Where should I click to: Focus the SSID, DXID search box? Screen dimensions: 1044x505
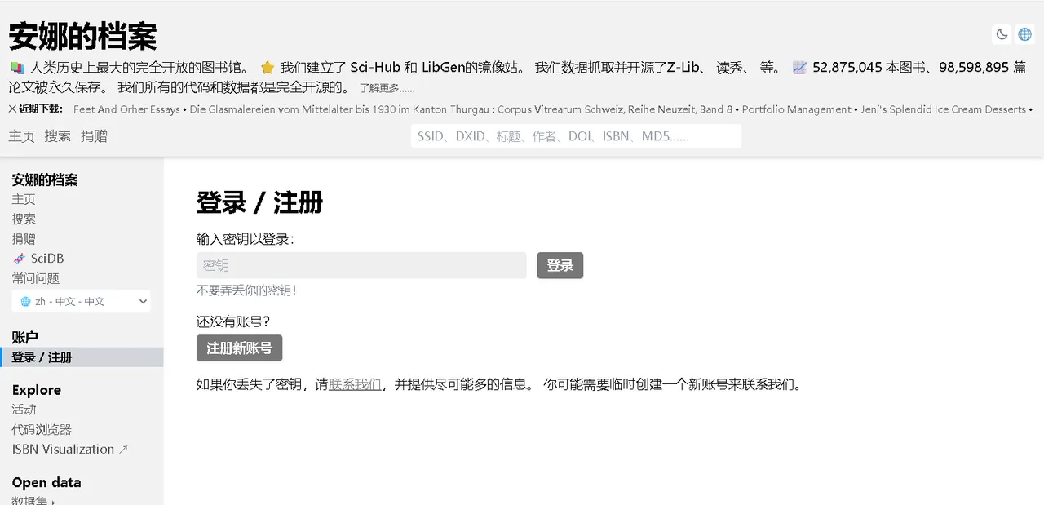coord(576,136)
